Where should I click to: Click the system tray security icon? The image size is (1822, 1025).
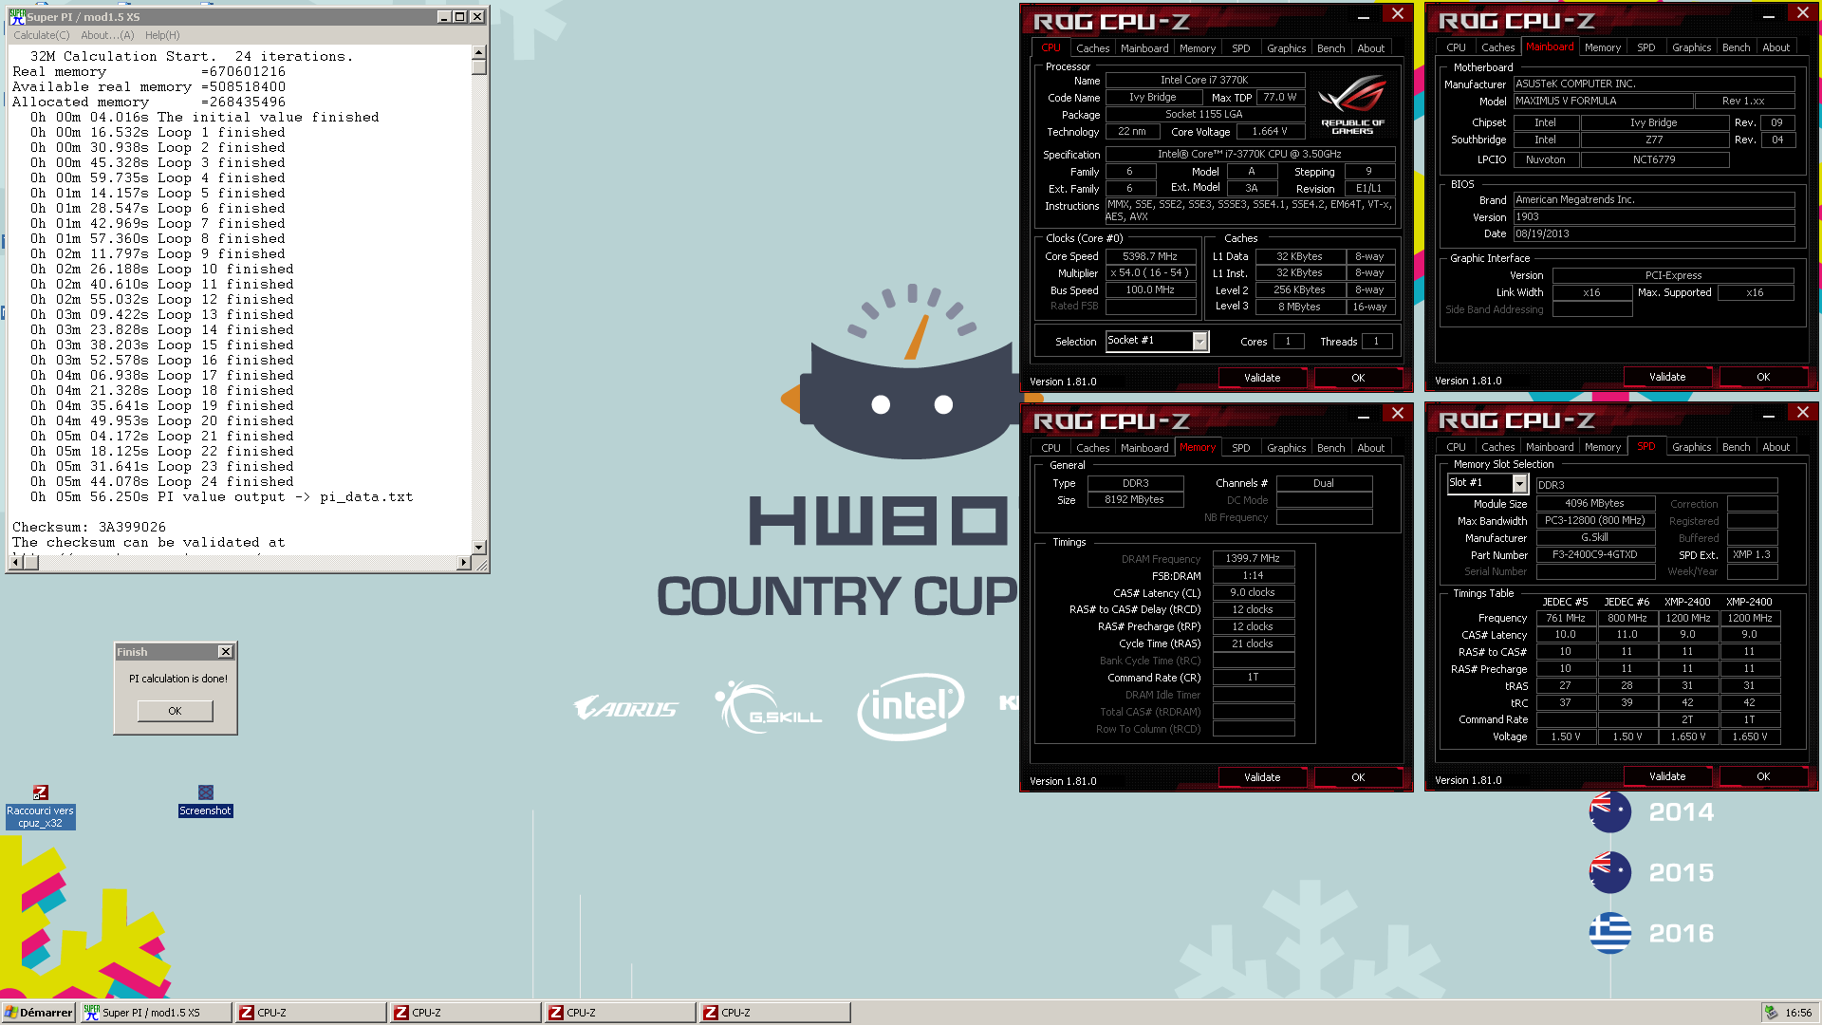[x=1771, y=1013]
